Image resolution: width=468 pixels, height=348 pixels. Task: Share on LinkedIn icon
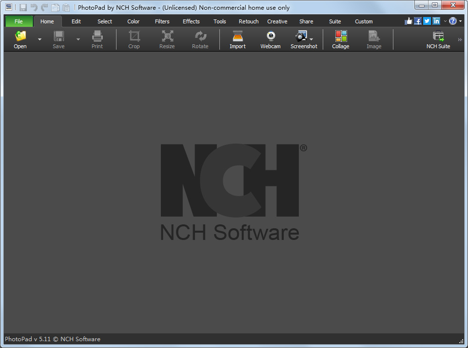[x=436, y=21]
